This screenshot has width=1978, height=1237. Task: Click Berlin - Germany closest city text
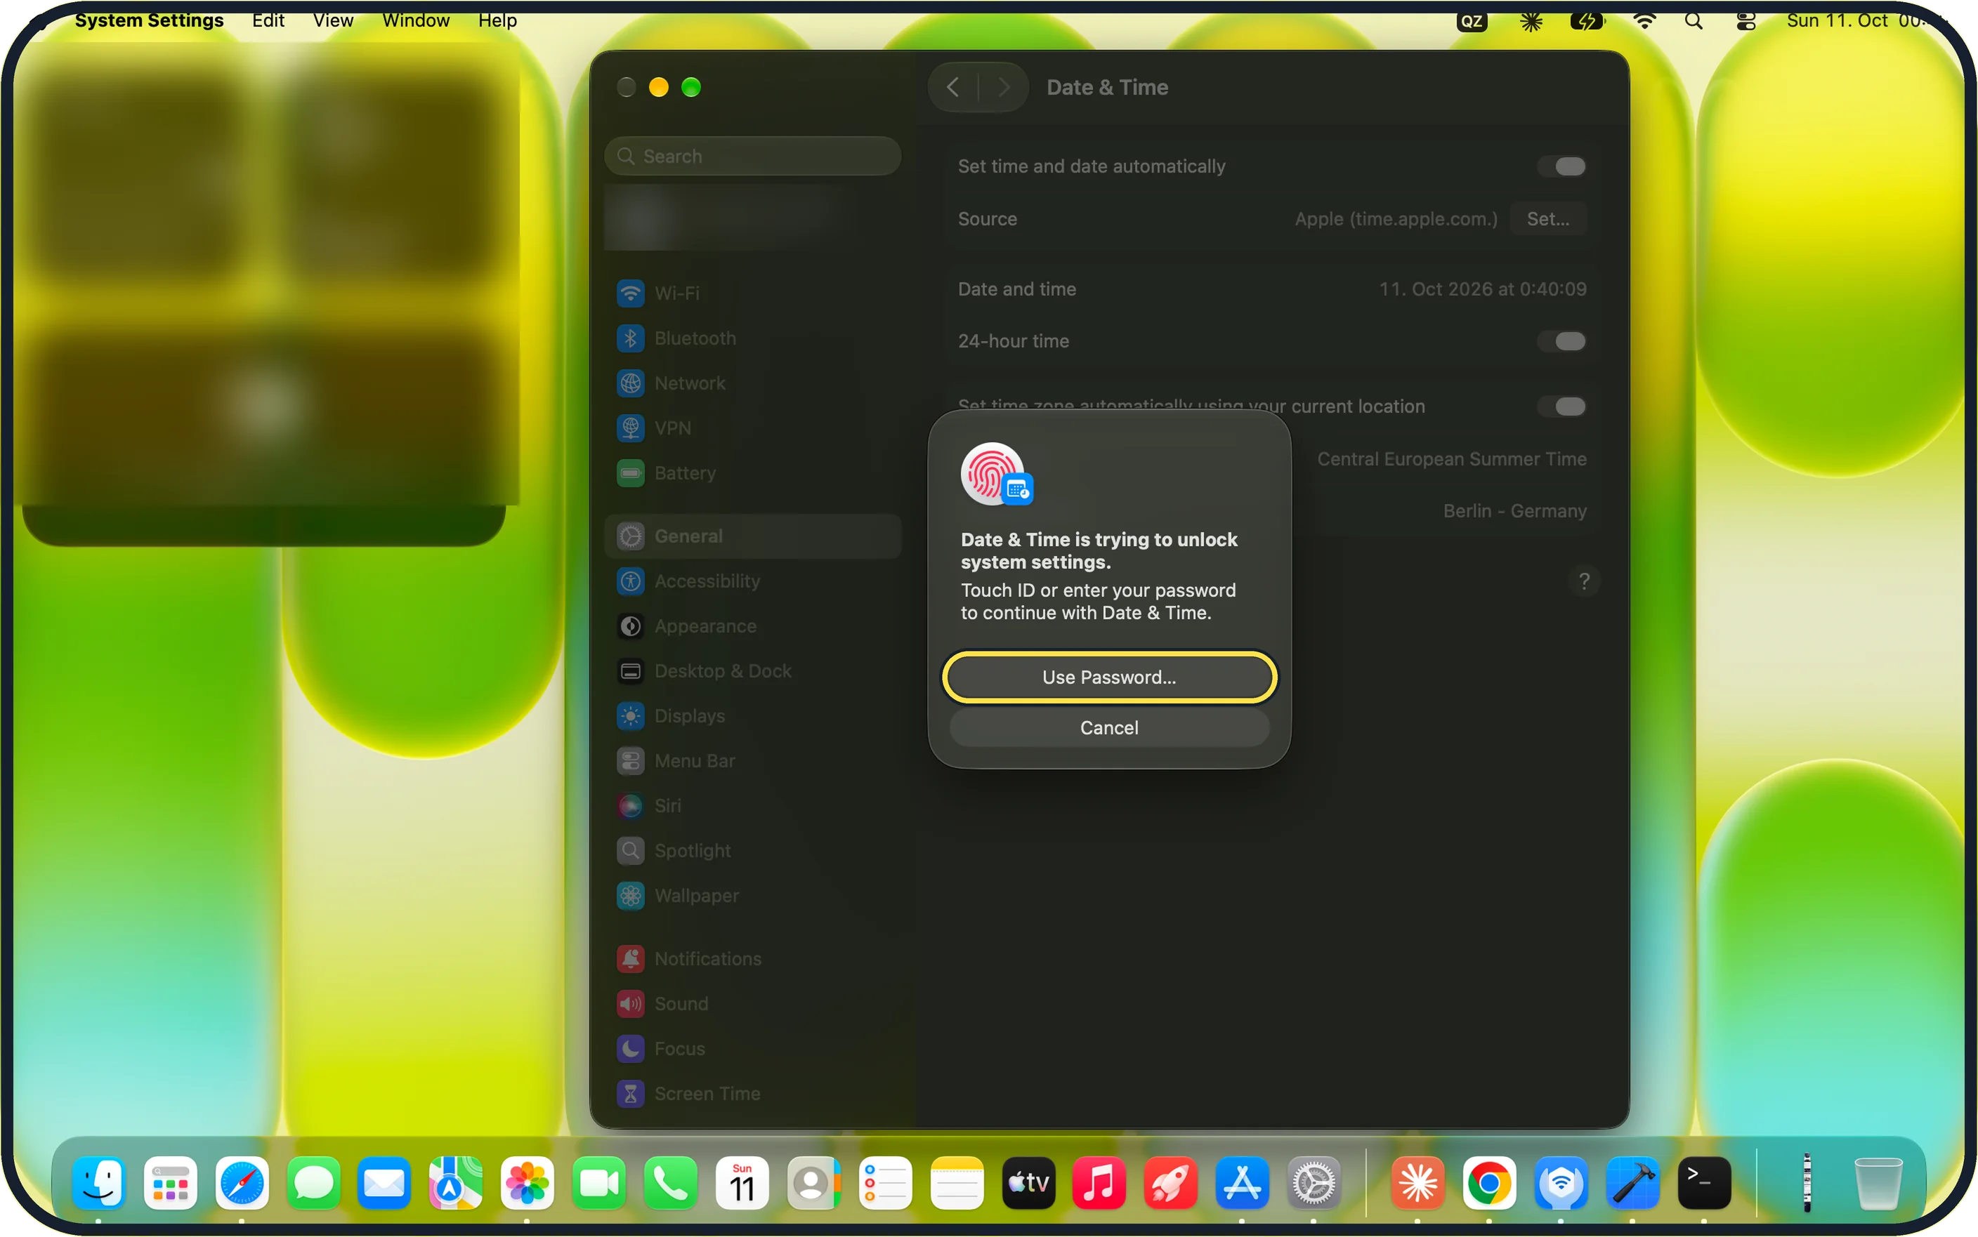click(x=1514, y=511)
